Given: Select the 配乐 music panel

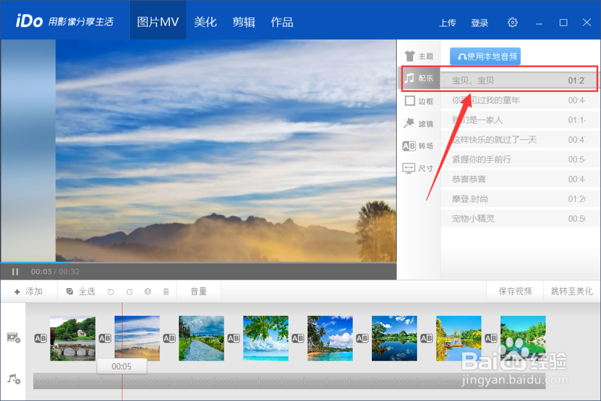Looking at the screenshot, I should (x=419, y=78).
